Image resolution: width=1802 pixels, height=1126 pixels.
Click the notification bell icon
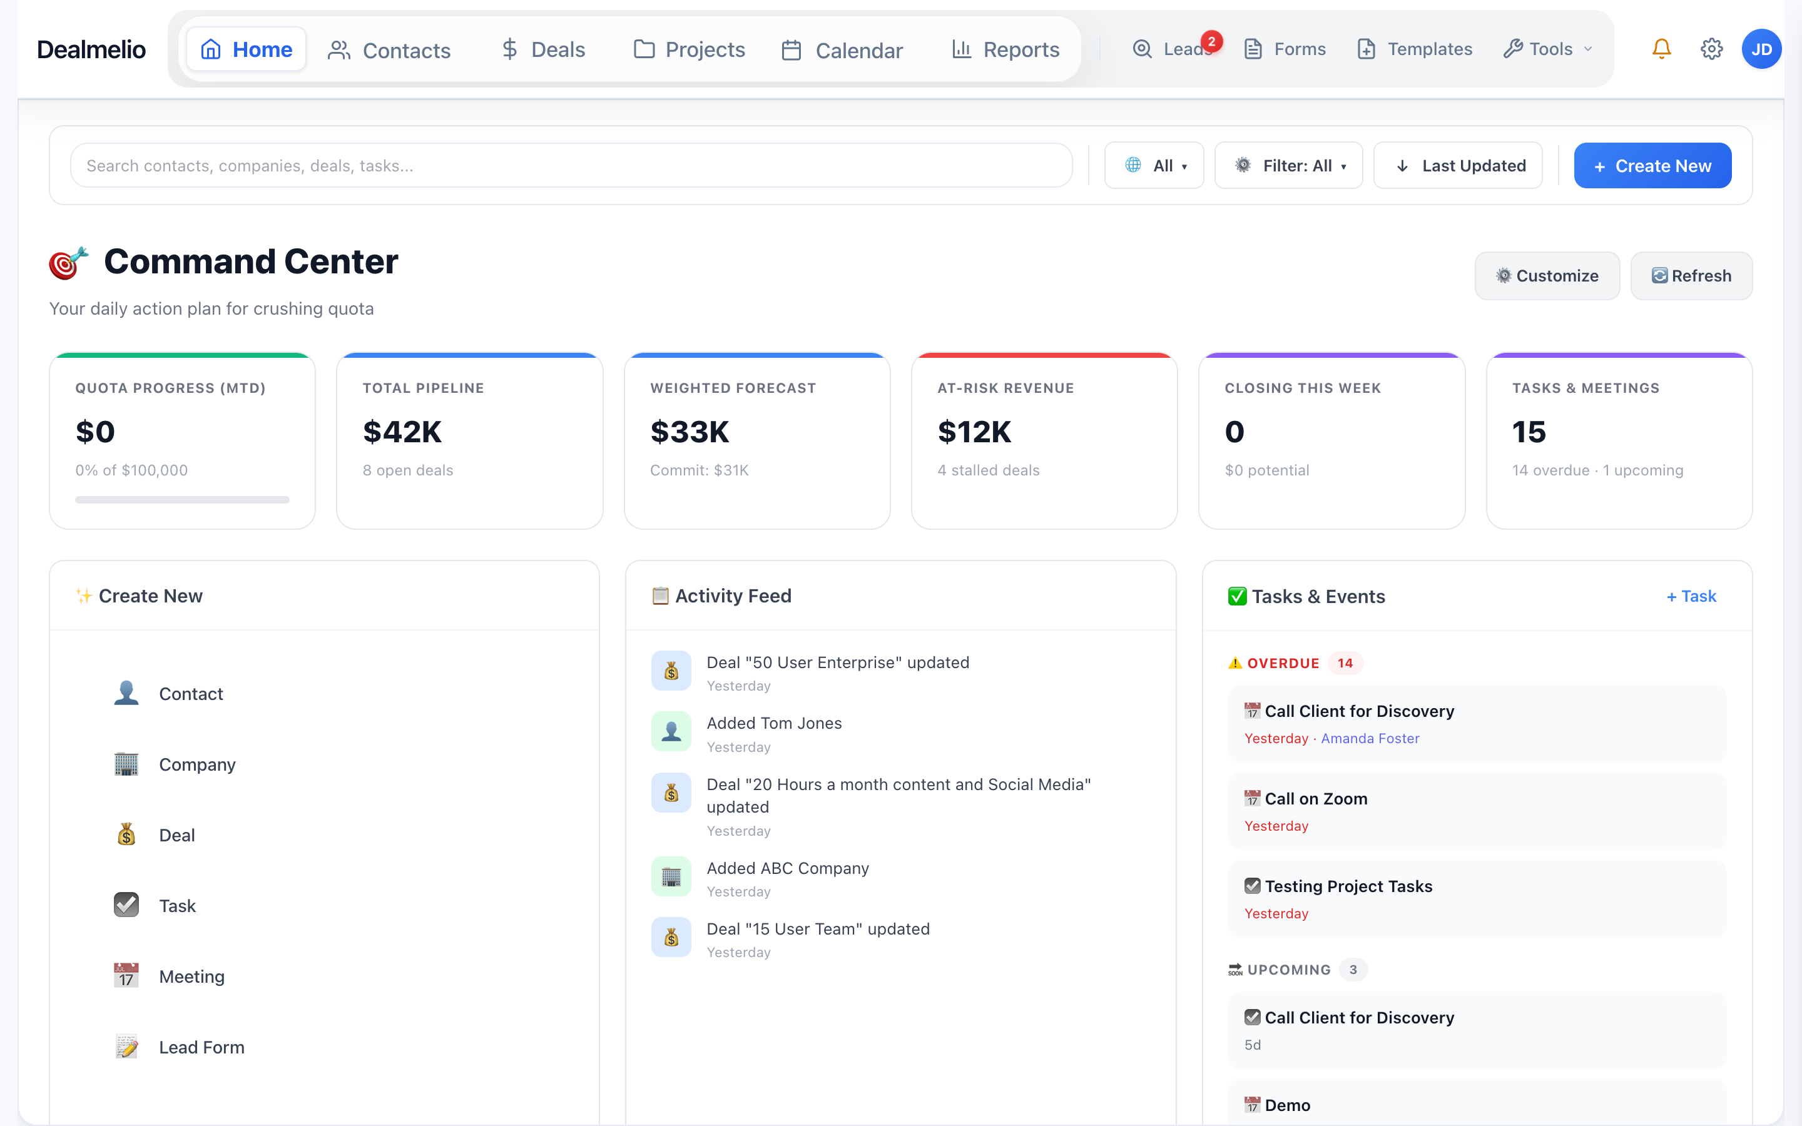point(1661,48)
